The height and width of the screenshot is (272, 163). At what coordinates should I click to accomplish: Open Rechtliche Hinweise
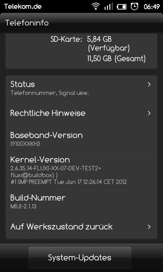tap(81, 113)
